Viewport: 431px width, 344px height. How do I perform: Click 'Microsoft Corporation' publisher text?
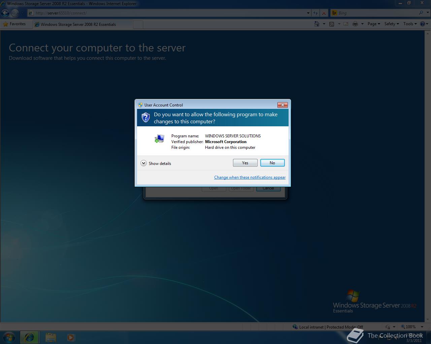(x=226, y=142)
